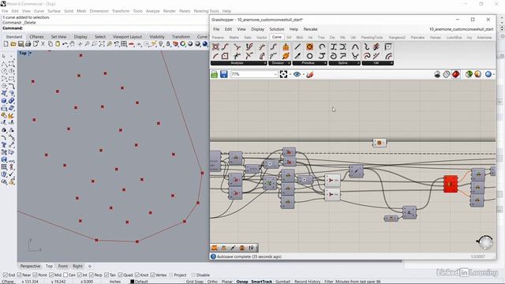The width and height of the screenshot is (505, 284).
Task: Select the Line component in Primitive group
Action: click(297, 47)
